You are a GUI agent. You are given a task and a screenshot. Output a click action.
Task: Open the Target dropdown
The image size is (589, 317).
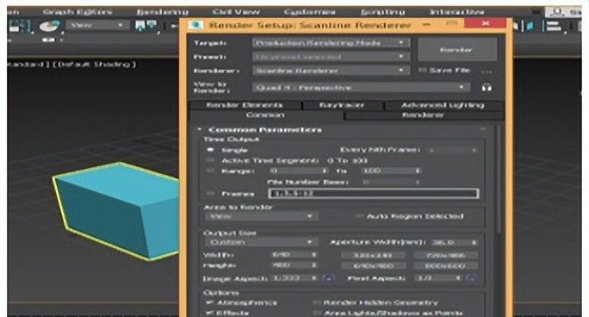[331, 43]
